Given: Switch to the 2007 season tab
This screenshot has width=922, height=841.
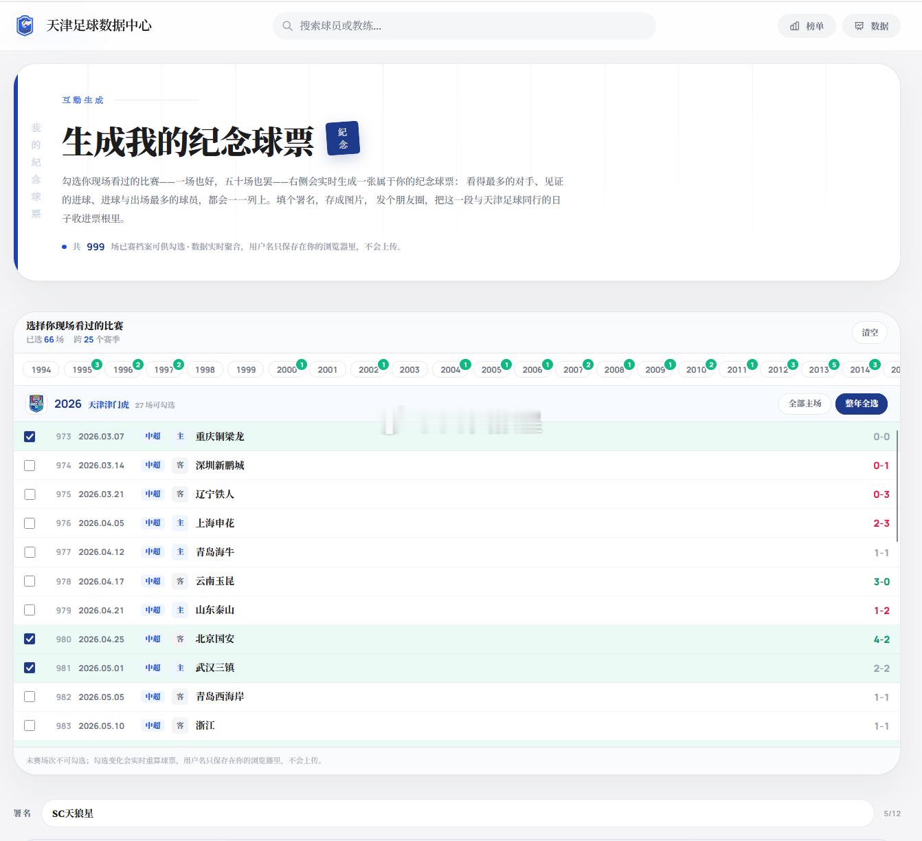Looking at the screenshot, I should click(x=573, y=369).
